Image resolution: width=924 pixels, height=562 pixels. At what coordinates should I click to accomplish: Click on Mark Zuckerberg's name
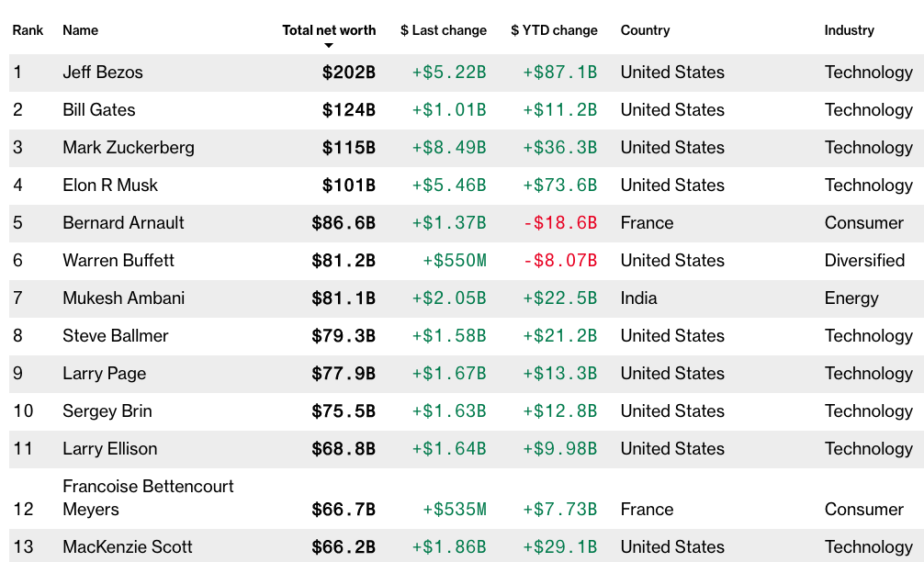[x=129, y=148]
